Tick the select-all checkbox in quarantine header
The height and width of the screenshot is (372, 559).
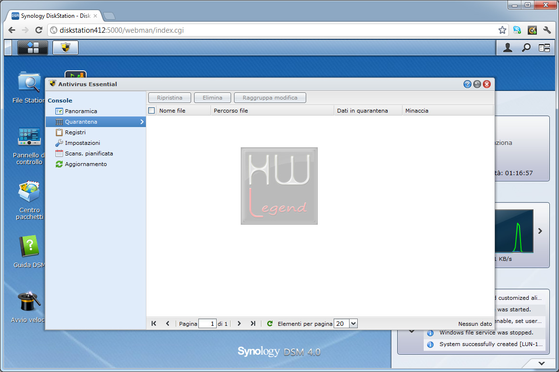(152, 111)
